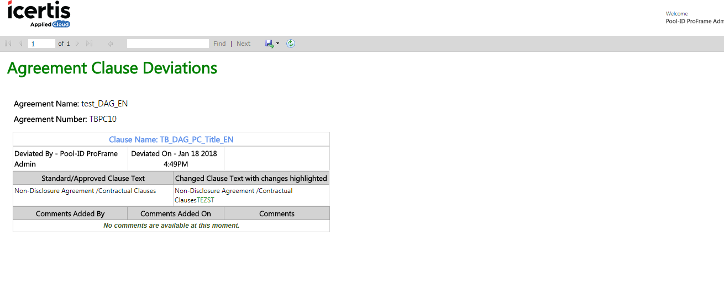
Task: Click the First Page navigation icon
Action: [x=8, y=44]
